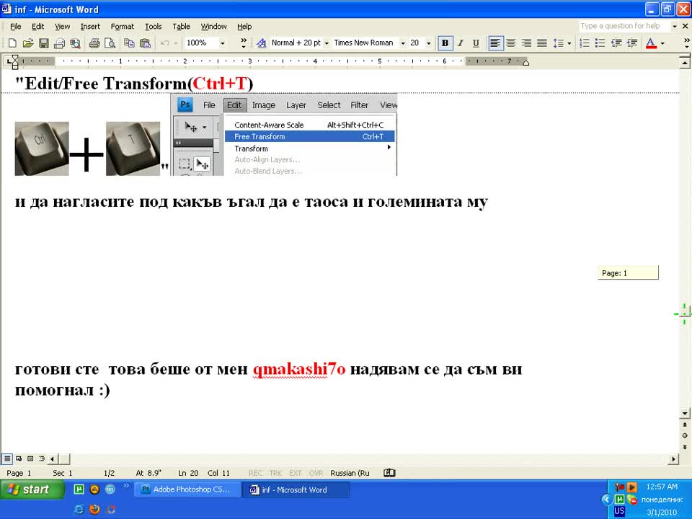Click the tab stop selector on ruler
692x519 pixels.
pos(9,61)
